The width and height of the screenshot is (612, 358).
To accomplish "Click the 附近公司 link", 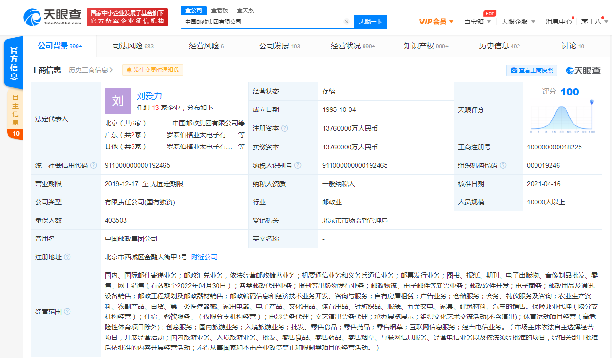I will [204, 257].
